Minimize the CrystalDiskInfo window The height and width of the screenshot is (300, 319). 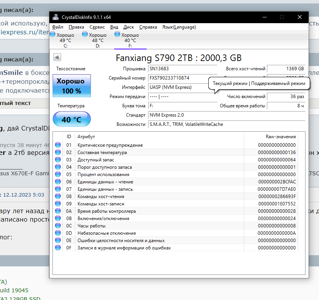(265, 17)
